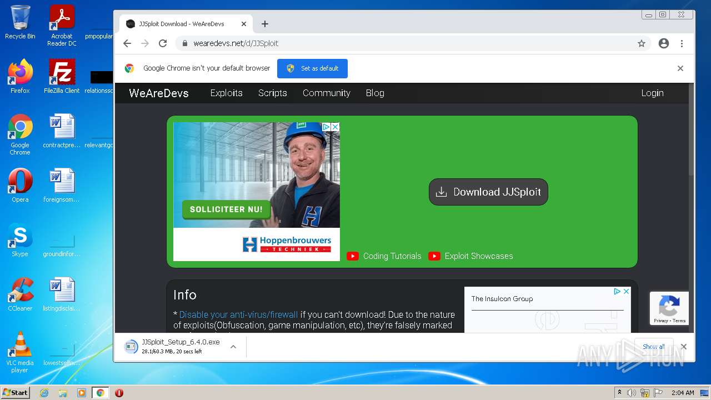Launch VLC media player shortcut
The height and width of the screenshot is (400, 711).
click(x=20, y=352)
